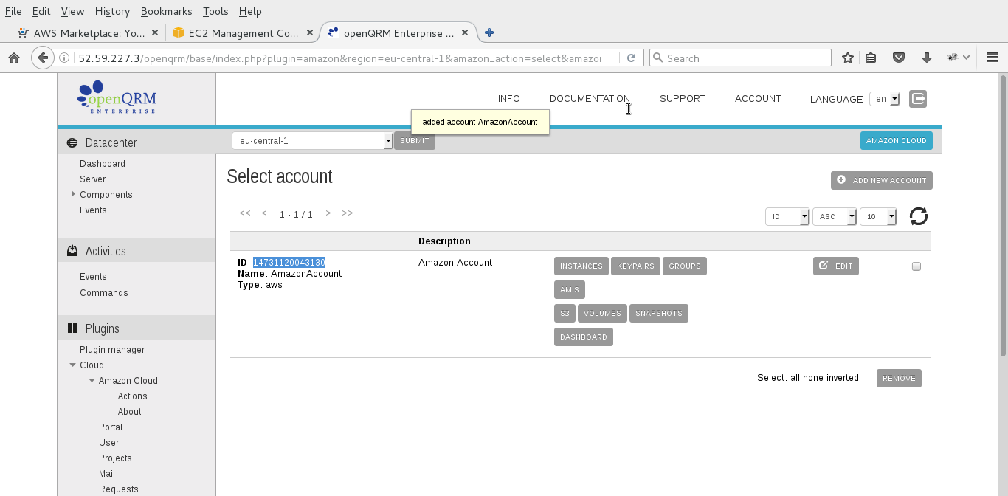
Task: Collapse the Amazon Cloud tree node
Action: [92, 380]
